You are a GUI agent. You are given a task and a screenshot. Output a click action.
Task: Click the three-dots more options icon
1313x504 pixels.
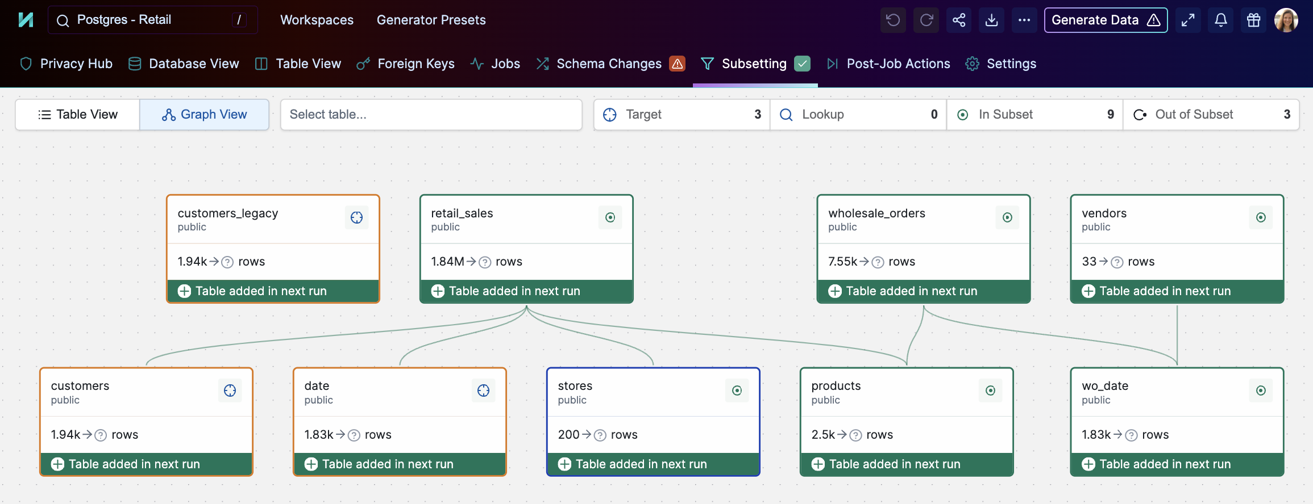pos(1024,20)
